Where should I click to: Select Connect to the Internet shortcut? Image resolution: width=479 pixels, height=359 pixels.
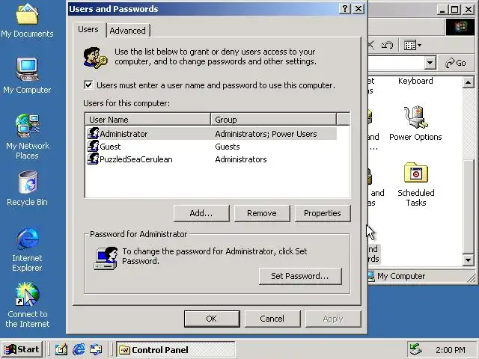[x=27, y=305]
